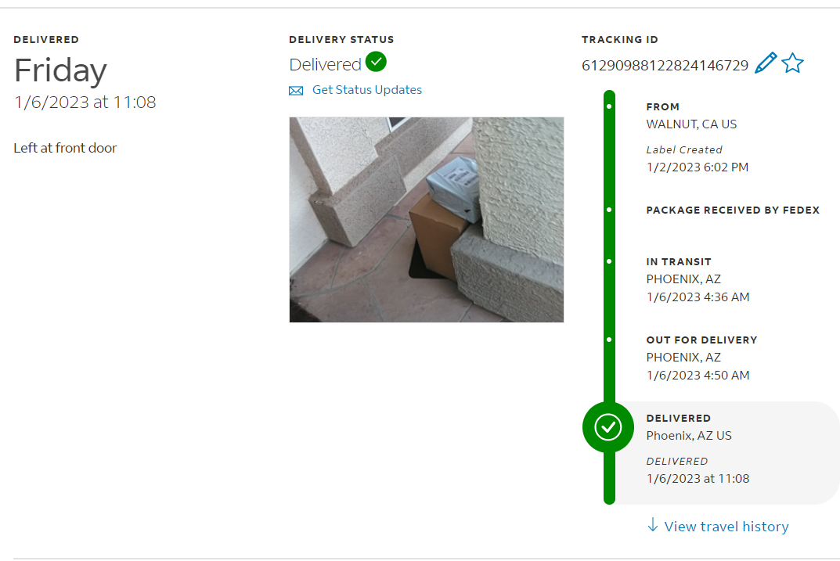Click the large Delivered checkmark circle on timeline
The image size is (840, 561).
(608, 427)
